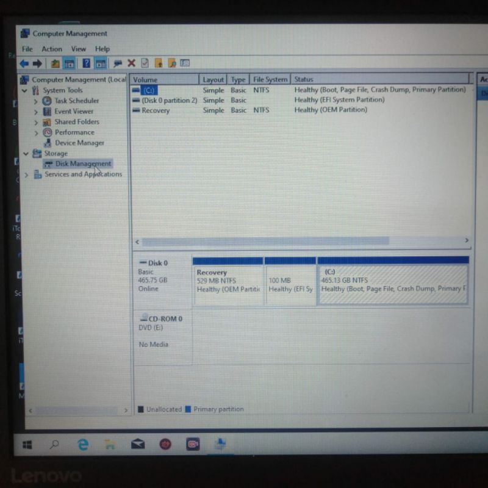Open the camera recorder app on taskbar
This screenshot has width=488, height=488.
coord(193,444)
